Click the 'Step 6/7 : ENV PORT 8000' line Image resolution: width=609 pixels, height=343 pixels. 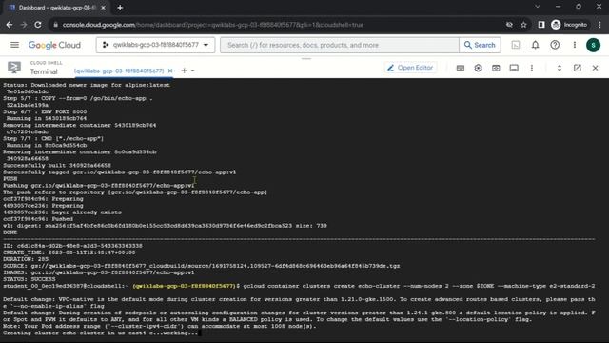(x=45, y=111)
